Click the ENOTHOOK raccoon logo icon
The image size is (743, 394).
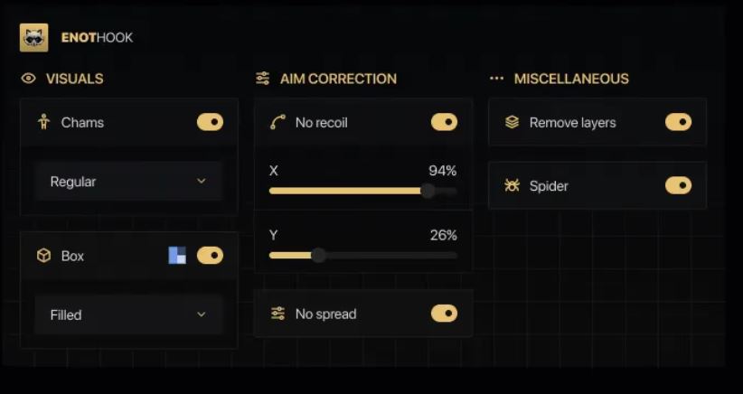[x=34, y=37]
